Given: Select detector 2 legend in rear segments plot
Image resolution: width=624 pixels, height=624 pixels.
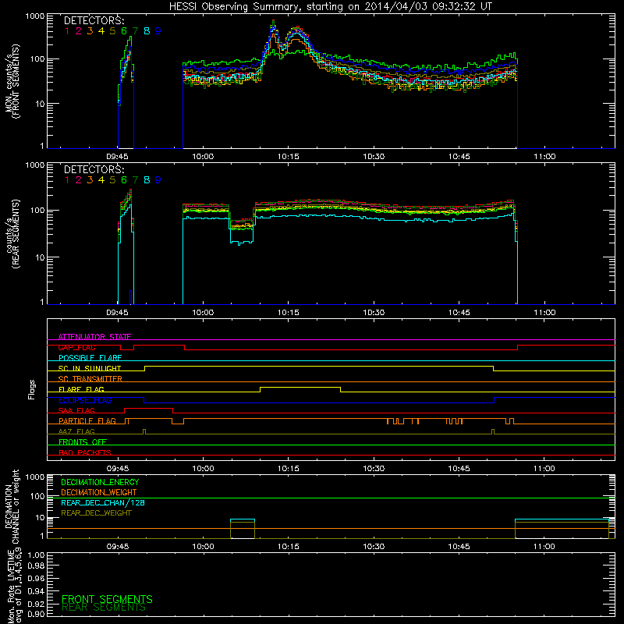Looking at the screenshot, I should tap(79, 180).
